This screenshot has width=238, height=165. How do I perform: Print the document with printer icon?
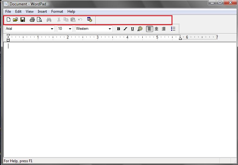coord(32,20)
